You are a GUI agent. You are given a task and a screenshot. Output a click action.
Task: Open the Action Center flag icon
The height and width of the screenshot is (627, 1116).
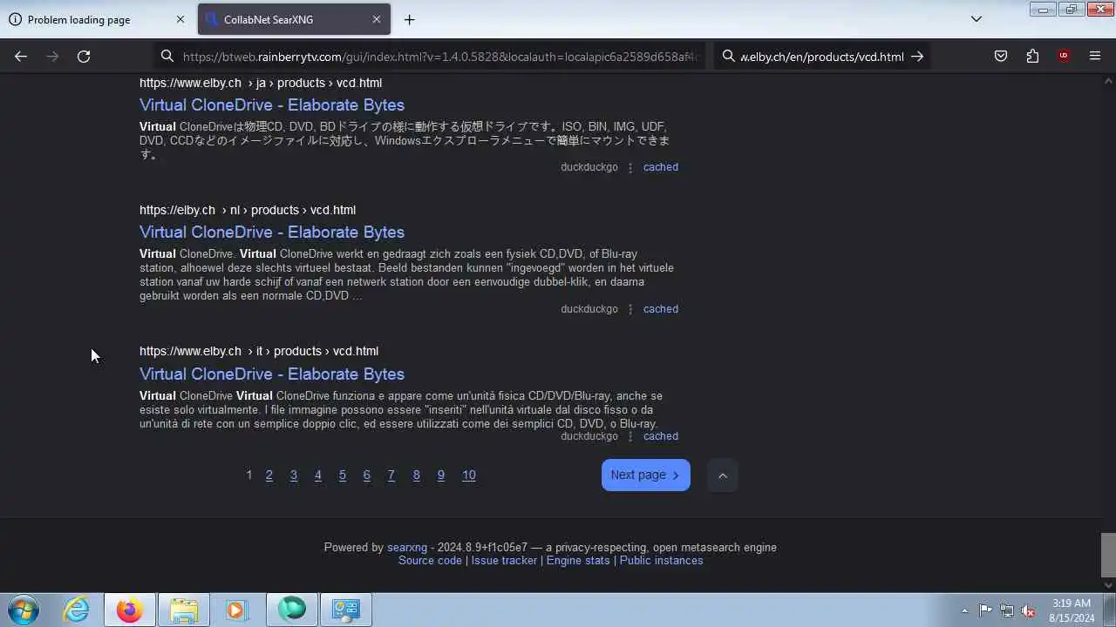(985, 610)
